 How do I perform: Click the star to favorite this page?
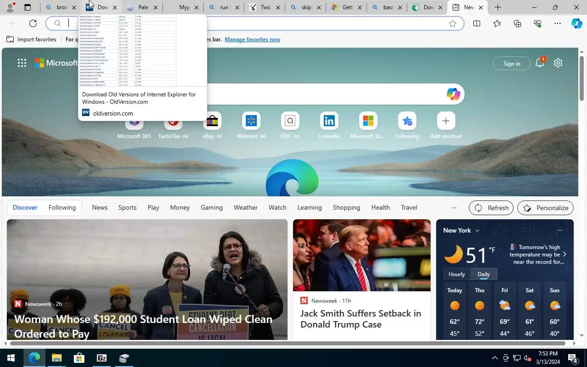point(453,23)
